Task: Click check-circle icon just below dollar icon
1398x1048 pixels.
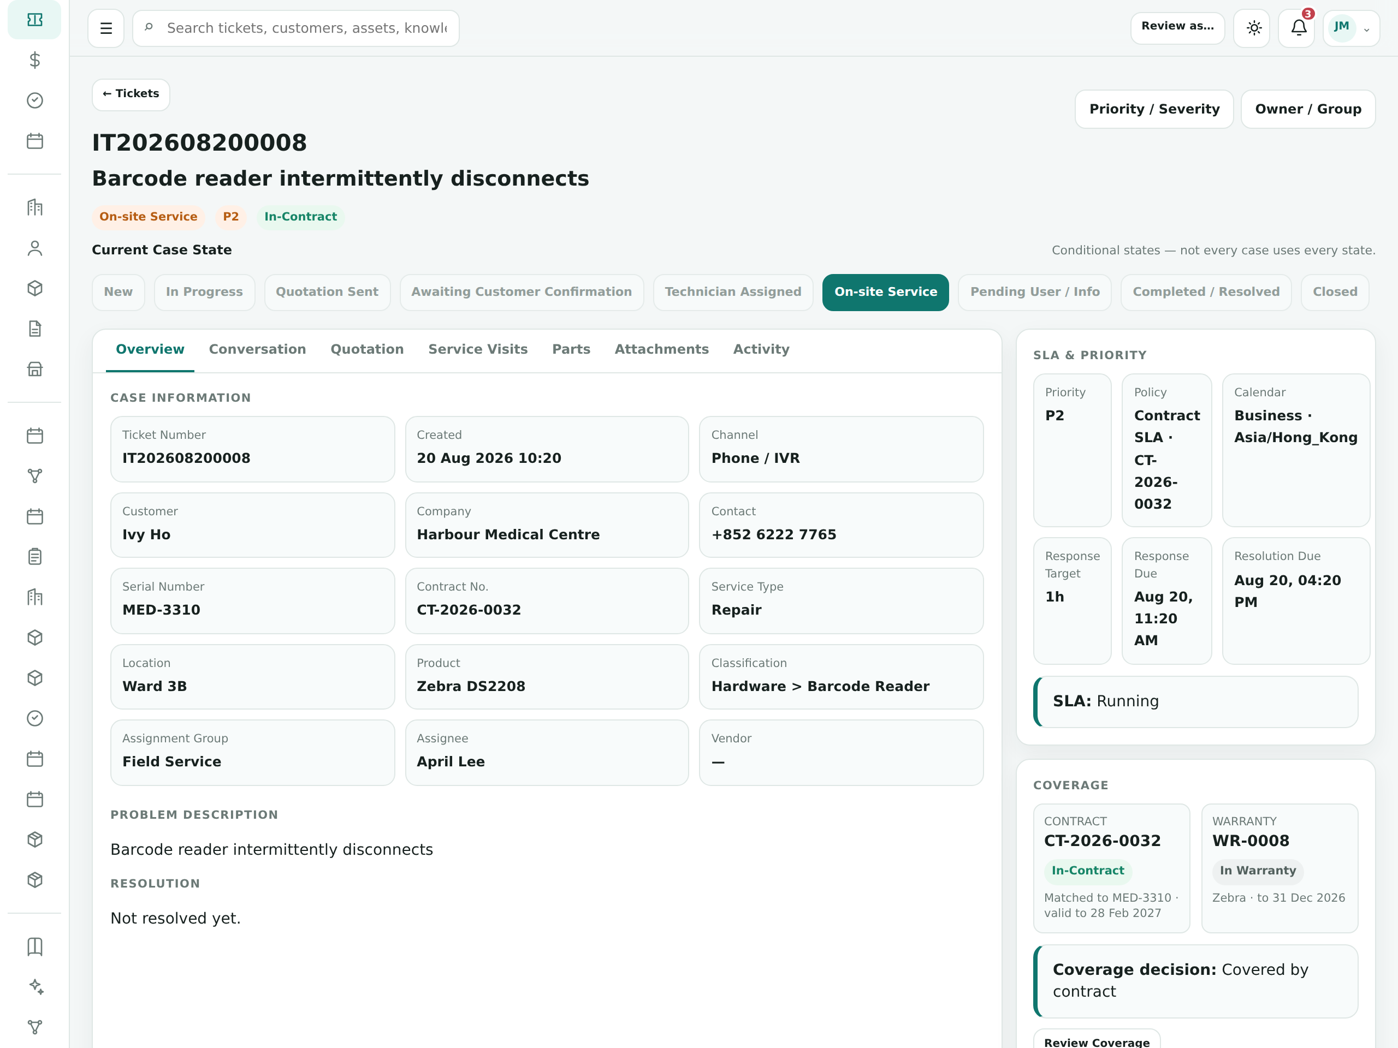Action: 35,100
